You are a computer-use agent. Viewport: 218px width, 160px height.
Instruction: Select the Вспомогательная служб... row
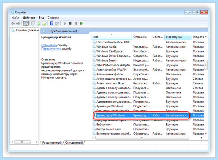[148, 134]
